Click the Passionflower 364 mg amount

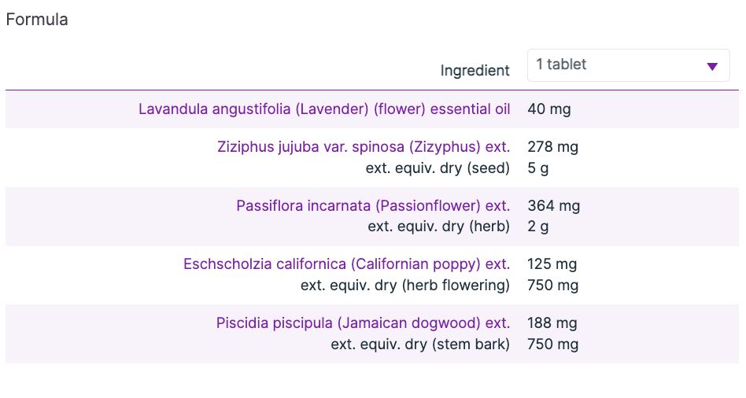[x=553, y=206]
